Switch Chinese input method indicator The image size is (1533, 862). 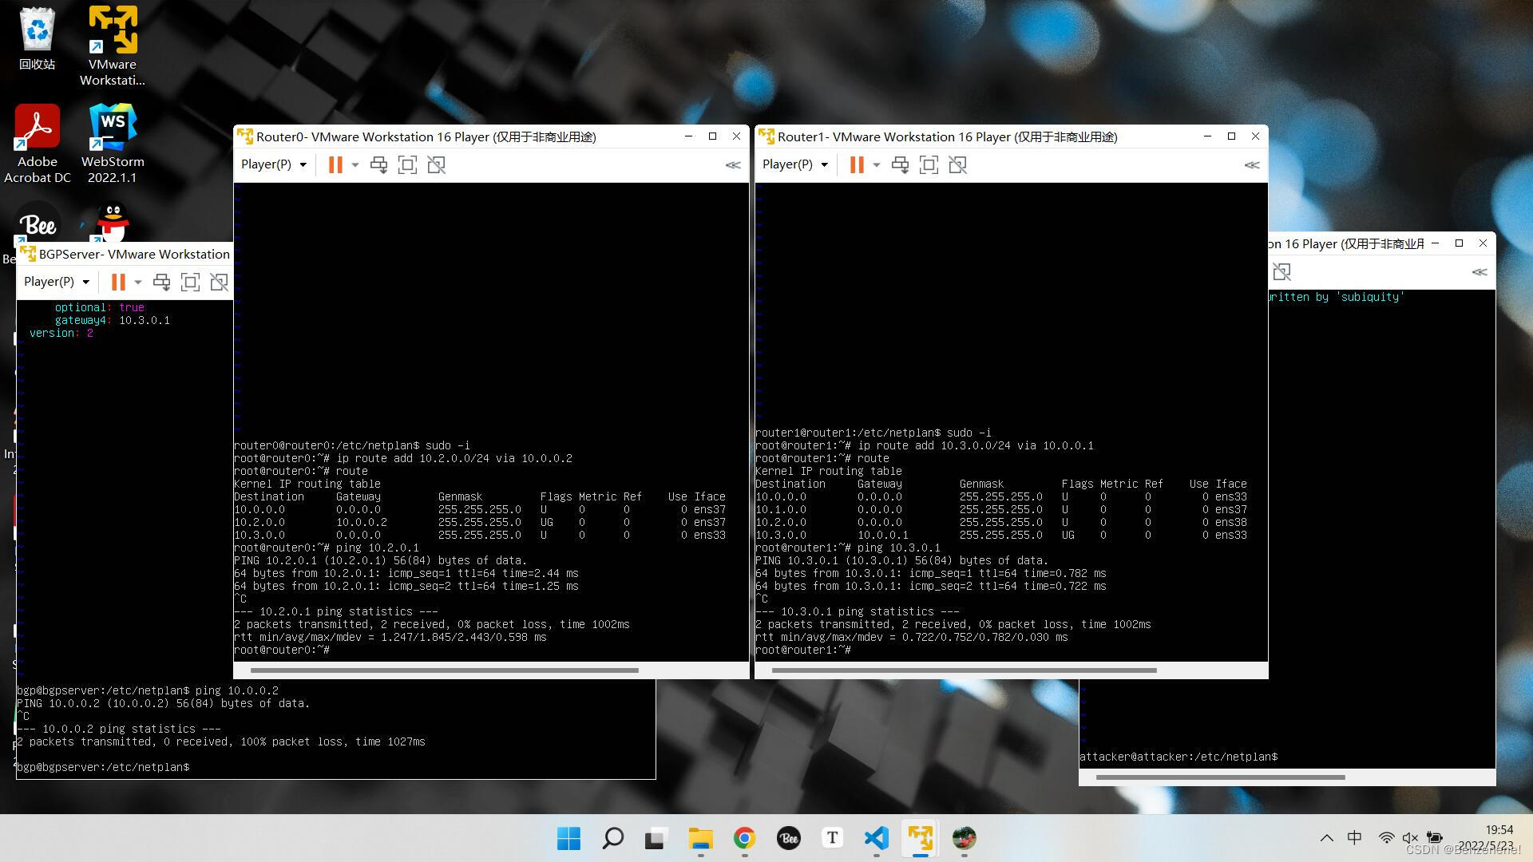(x=1355, y=838)
